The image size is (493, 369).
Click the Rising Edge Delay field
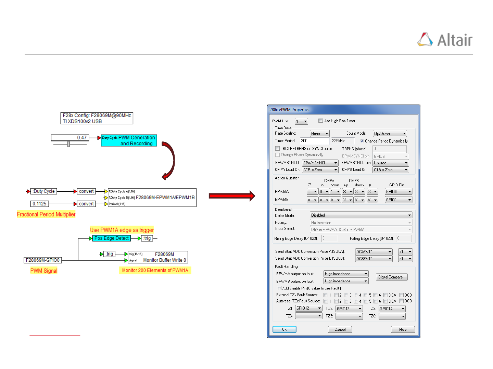330,238
